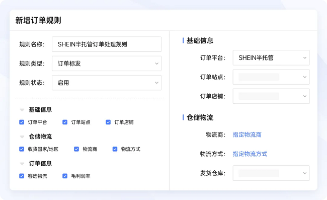This screenshot has height=200, width=327.
Task: Open the 规则状态 dropdown showing 启用
Action: pos(107,83)
